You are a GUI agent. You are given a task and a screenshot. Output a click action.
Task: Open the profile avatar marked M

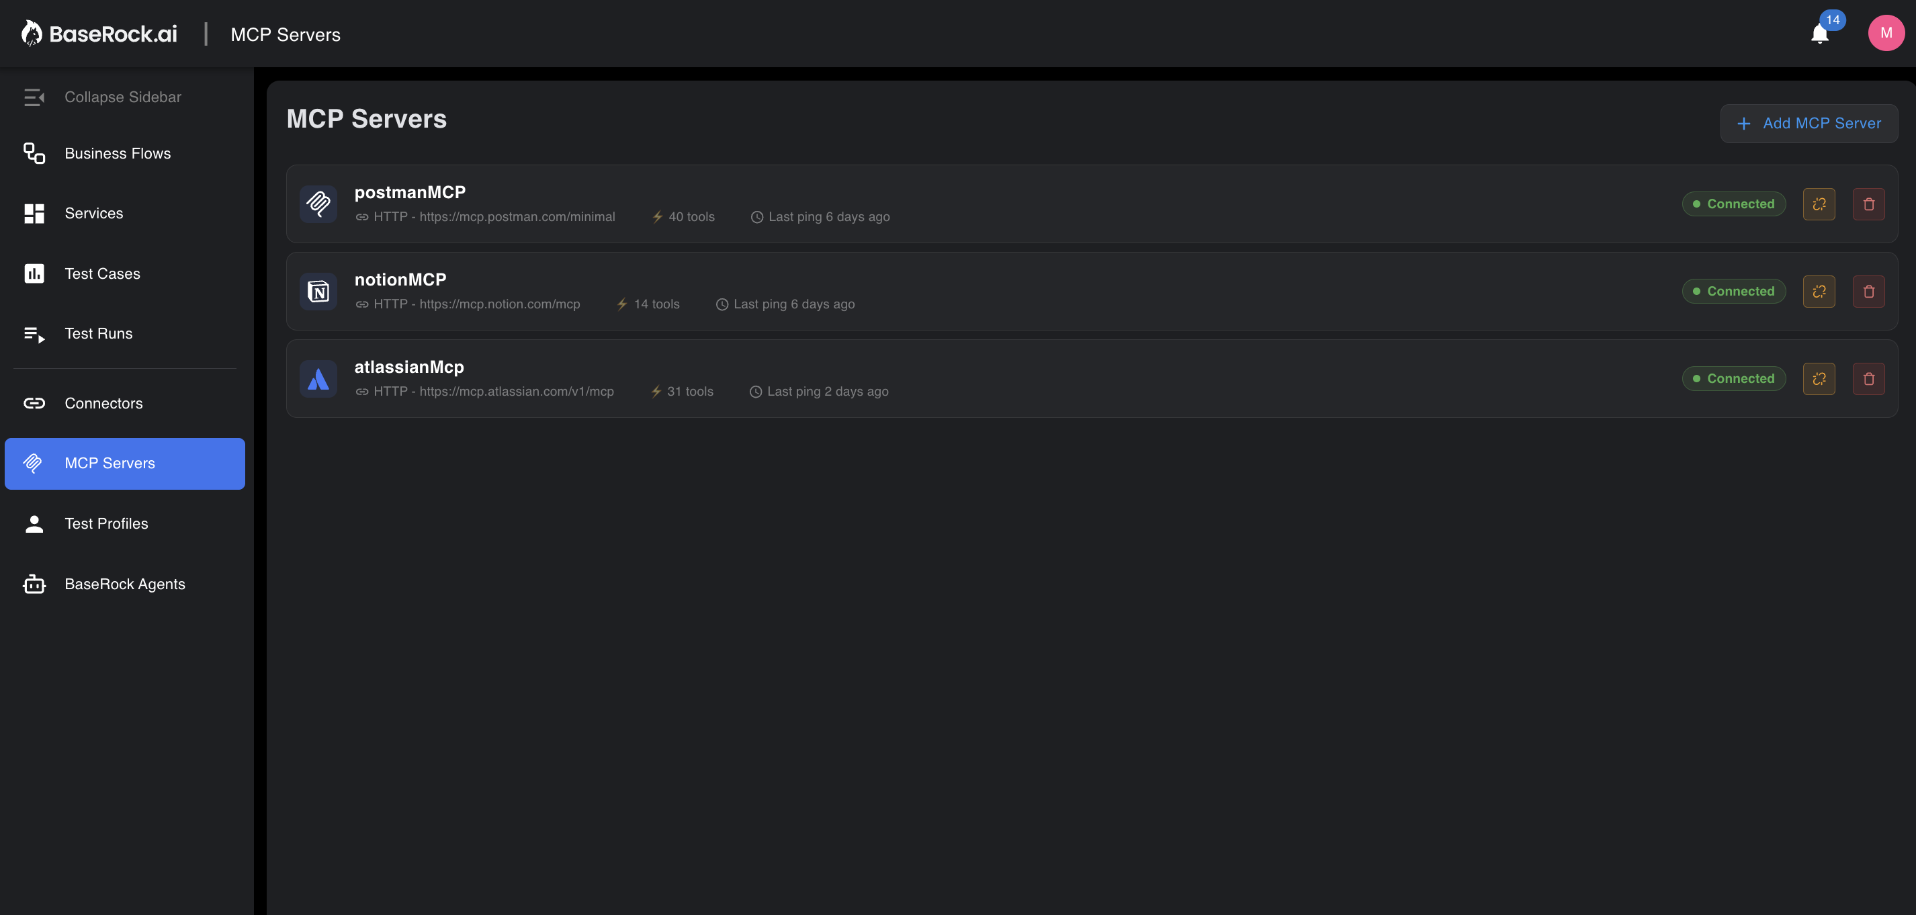point(1886,33)
